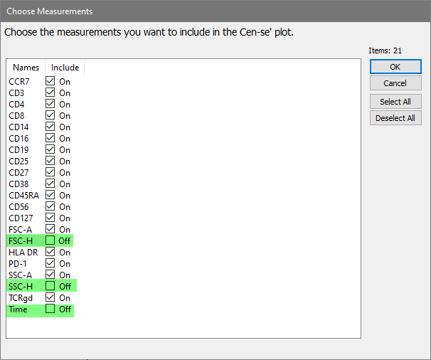Click the Include column header
Screen dimensions: 431x360
[x=65, y=68]
